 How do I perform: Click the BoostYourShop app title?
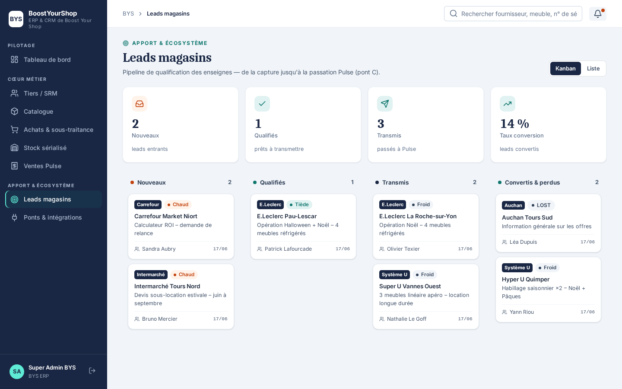point(53,13)
